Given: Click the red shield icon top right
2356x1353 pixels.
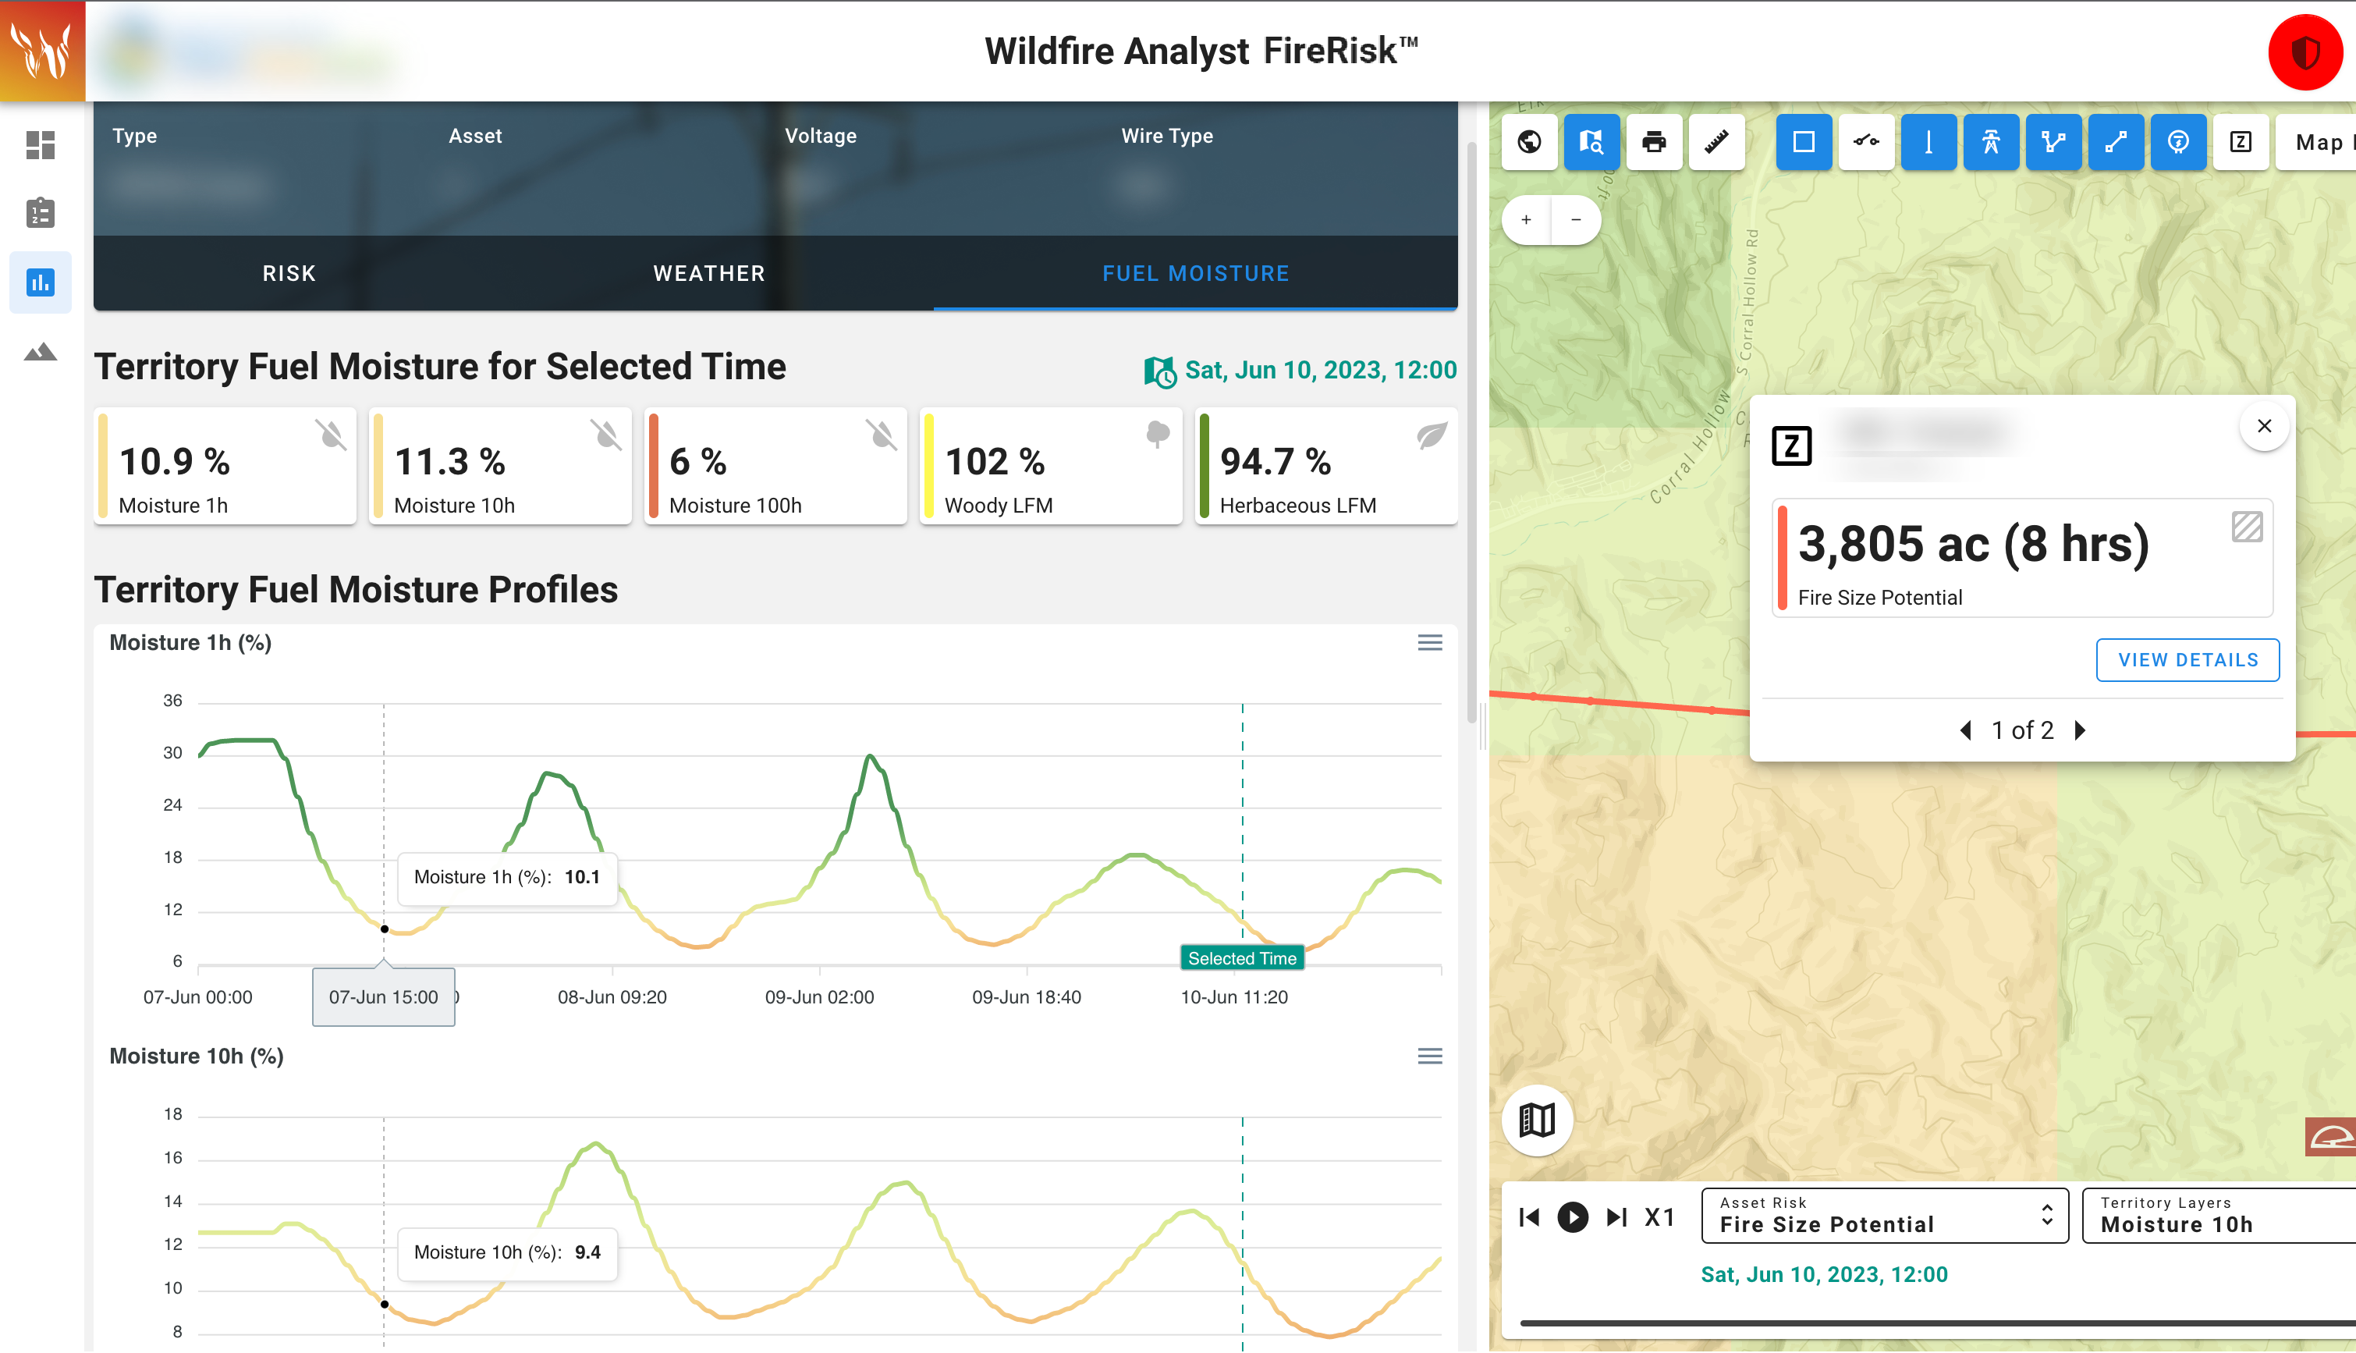Looking at the screenshot, I should click(x=2305, y=52).
